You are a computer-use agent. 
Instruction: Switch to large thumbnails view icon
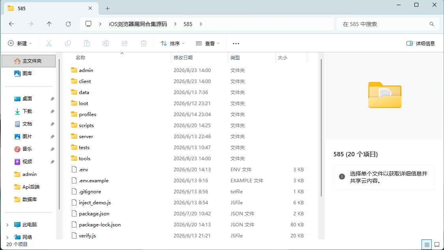pyautogui.click(x=437, y=244)
